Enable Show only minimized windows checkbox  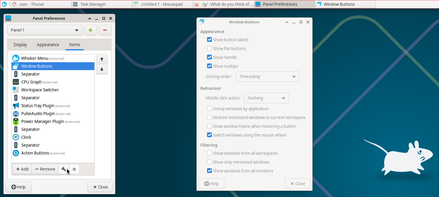(209, 162)
